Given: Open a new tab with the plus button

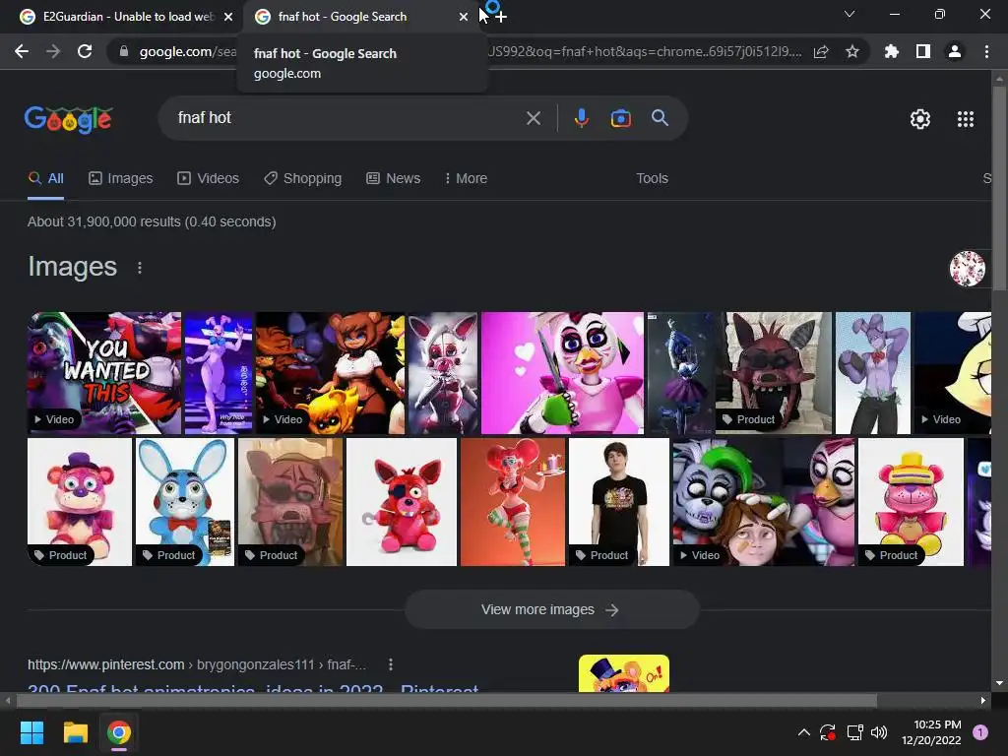Looking at the screenshot, I should pos(501,17).
